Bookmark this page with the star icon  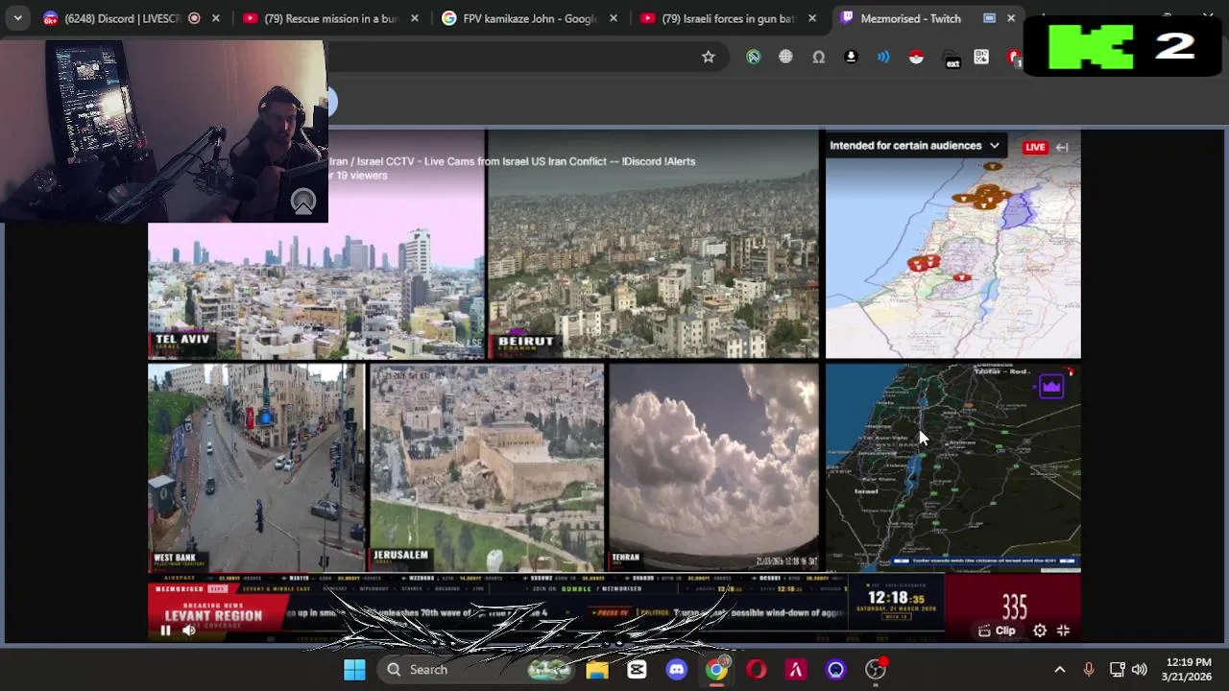click(x=709, y=58)
